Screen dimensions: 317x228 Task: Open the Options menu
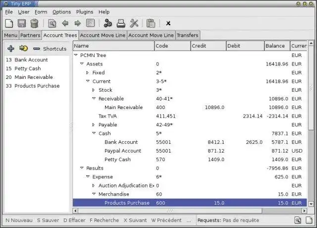[x=61, y=12]
